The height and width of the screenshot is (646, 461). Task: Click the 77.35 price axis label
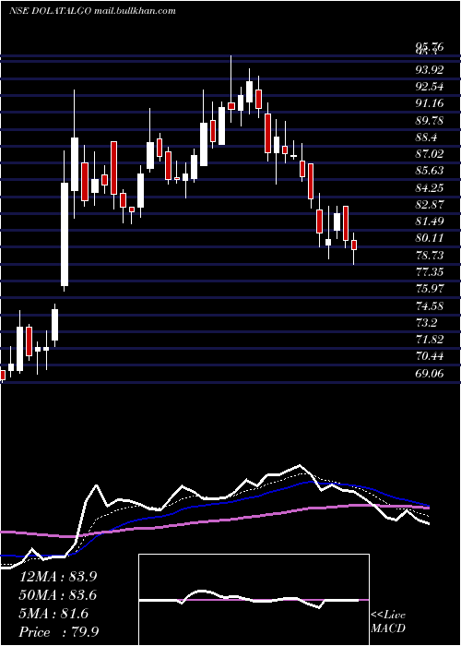[x=430, y=272]
